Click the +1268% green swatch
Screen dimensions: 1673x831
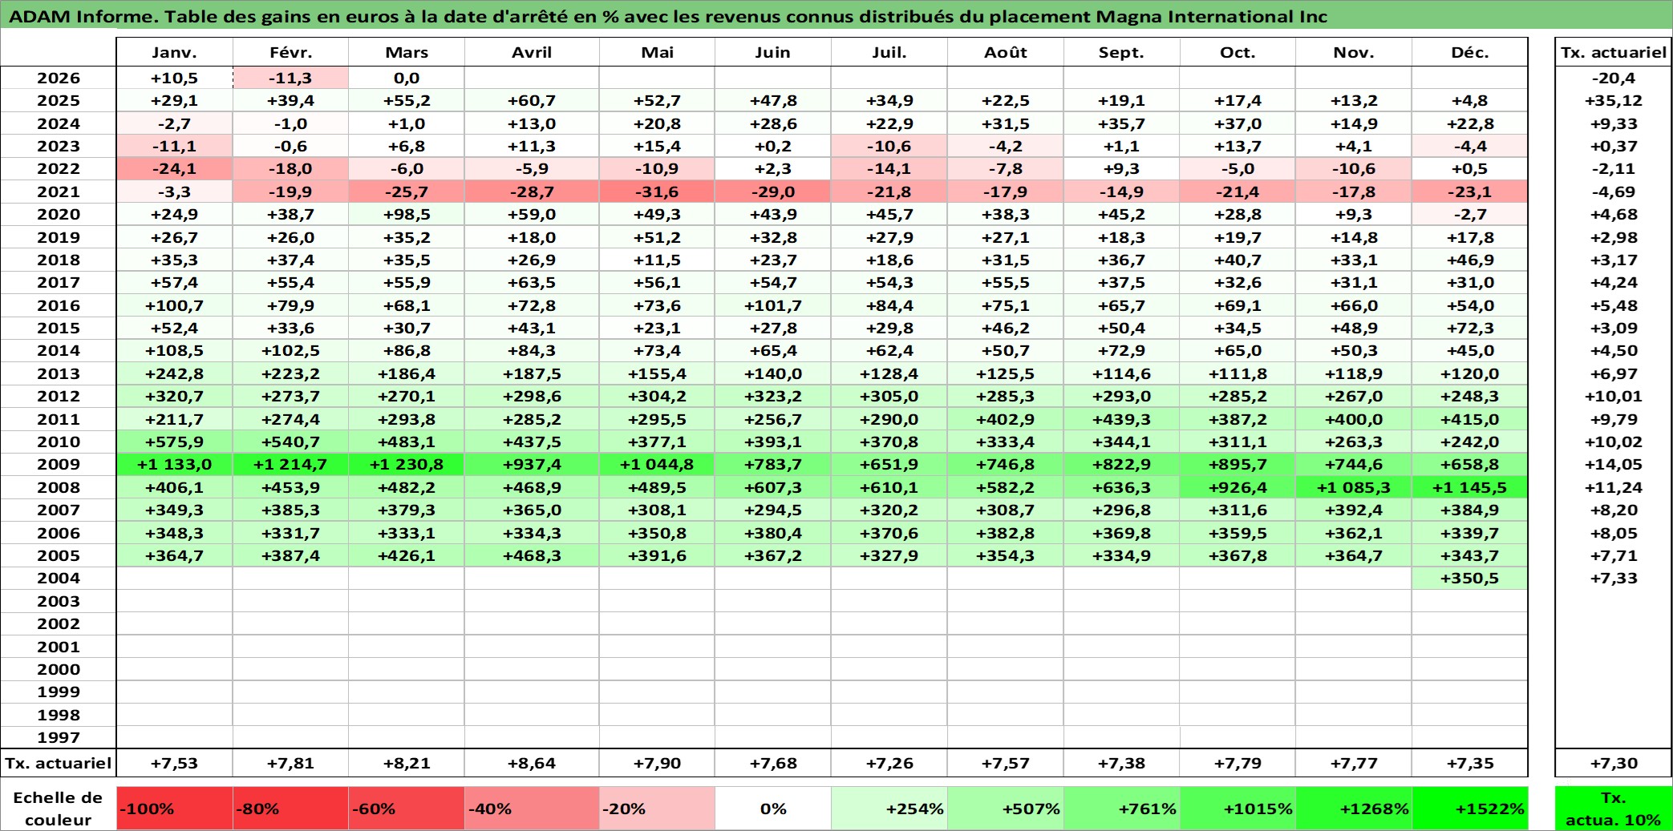pyautogui.click(x=1354, y=809)
